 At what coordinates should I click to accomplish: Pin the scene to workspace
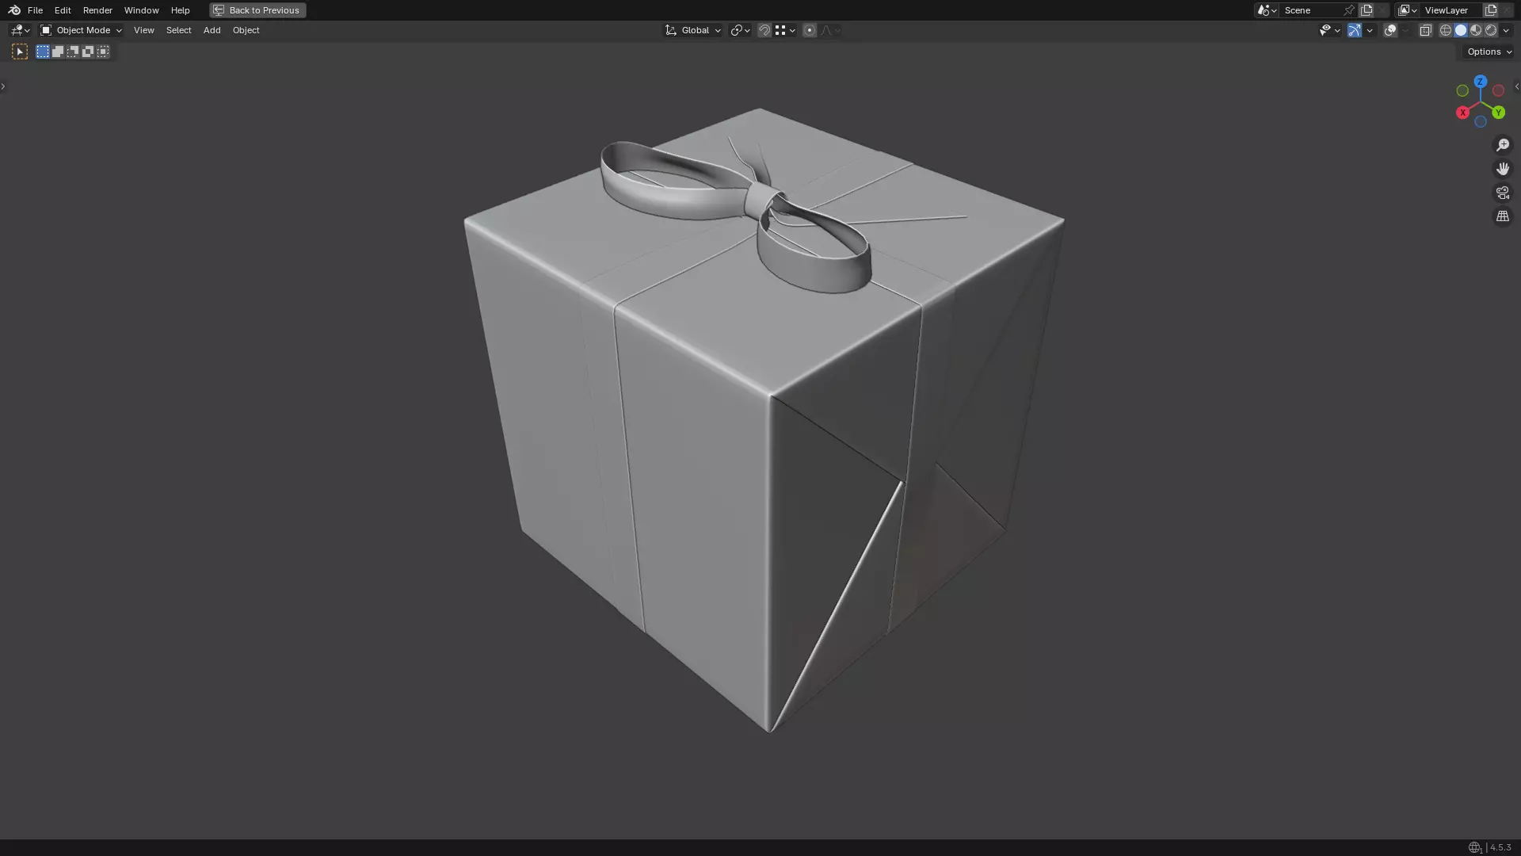(x=1349, y=10)
